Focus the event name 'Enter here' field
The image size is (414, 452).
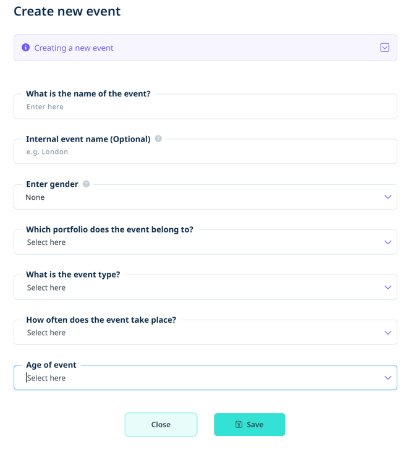point(205,107)
